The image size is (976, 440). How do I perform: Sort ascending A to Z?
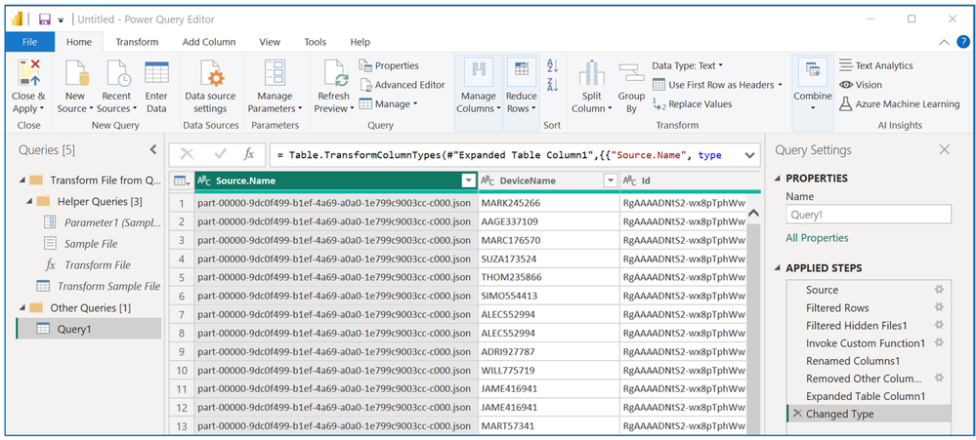click(552, 65)
